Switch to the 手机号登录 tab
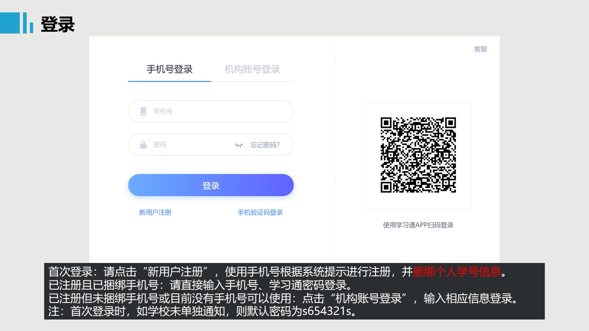589x331 pixels. 169,69
